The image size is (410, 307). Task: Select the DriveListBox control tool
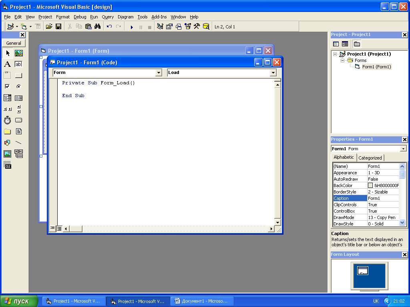click(18, 120)
